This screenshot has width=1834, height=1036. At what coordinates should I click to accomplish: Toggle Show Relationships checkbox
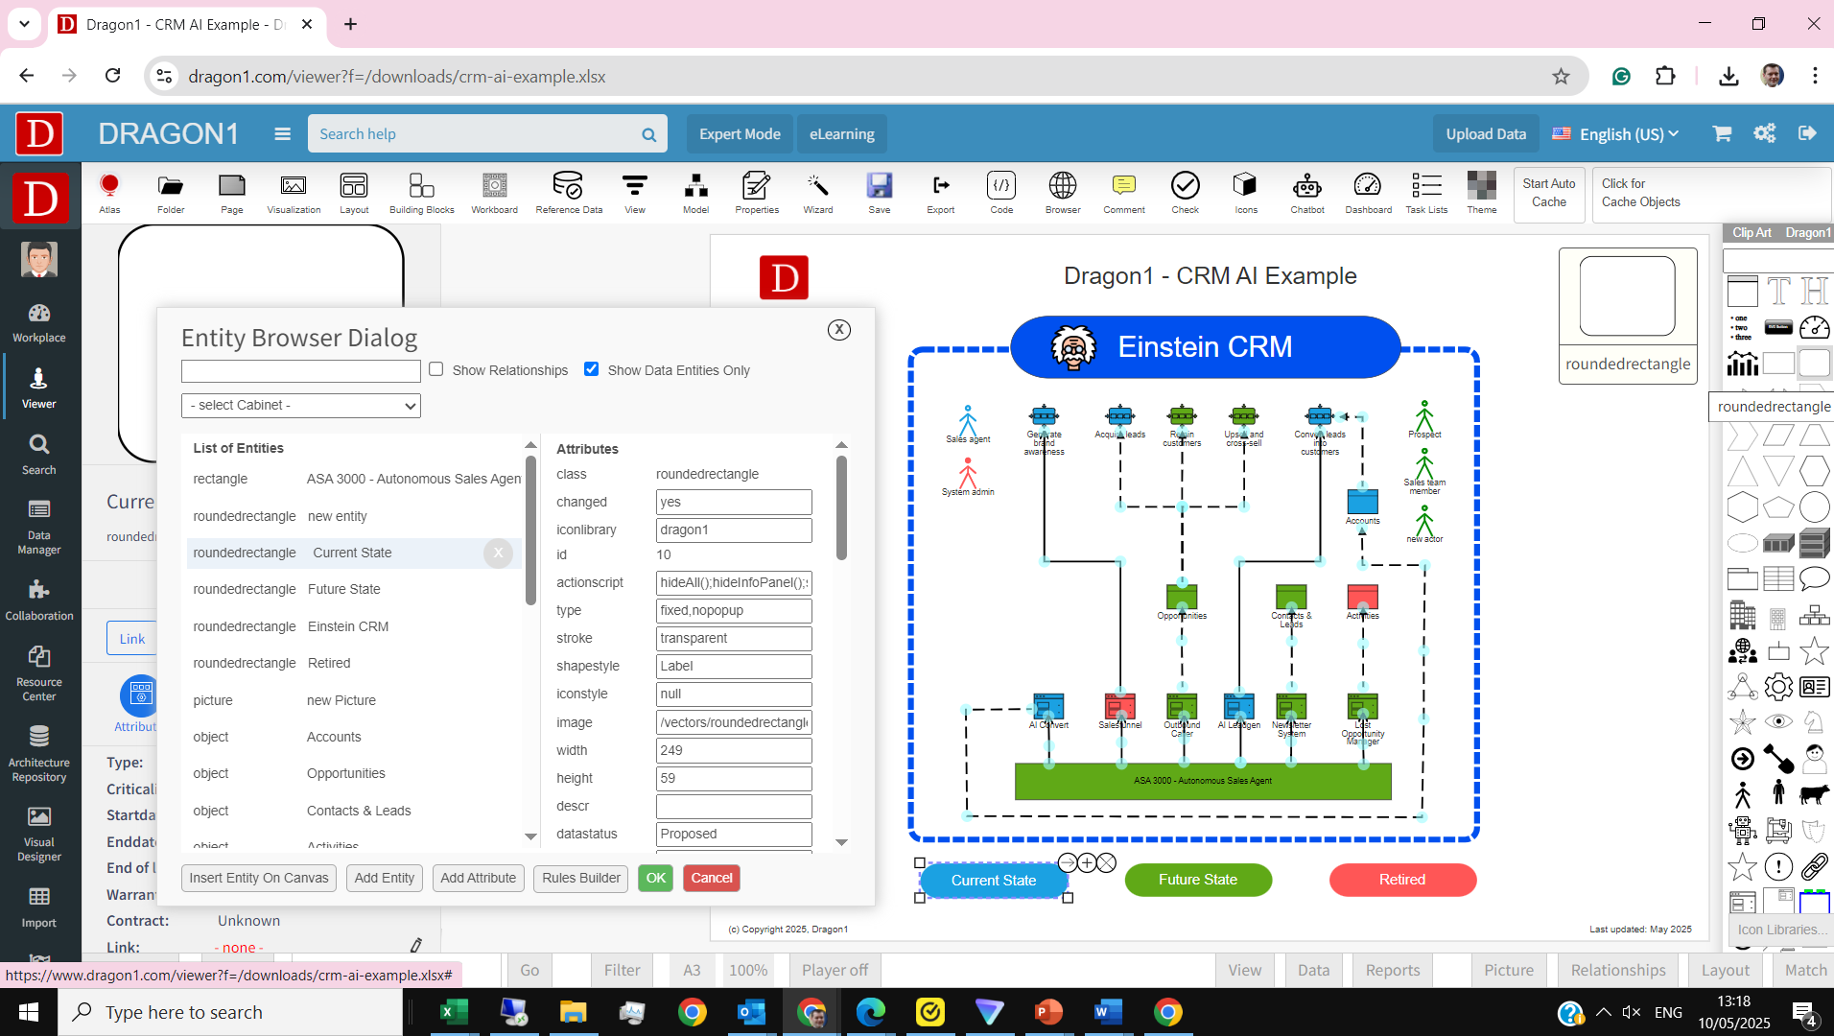pyautogui.click(x=436, y=369)
